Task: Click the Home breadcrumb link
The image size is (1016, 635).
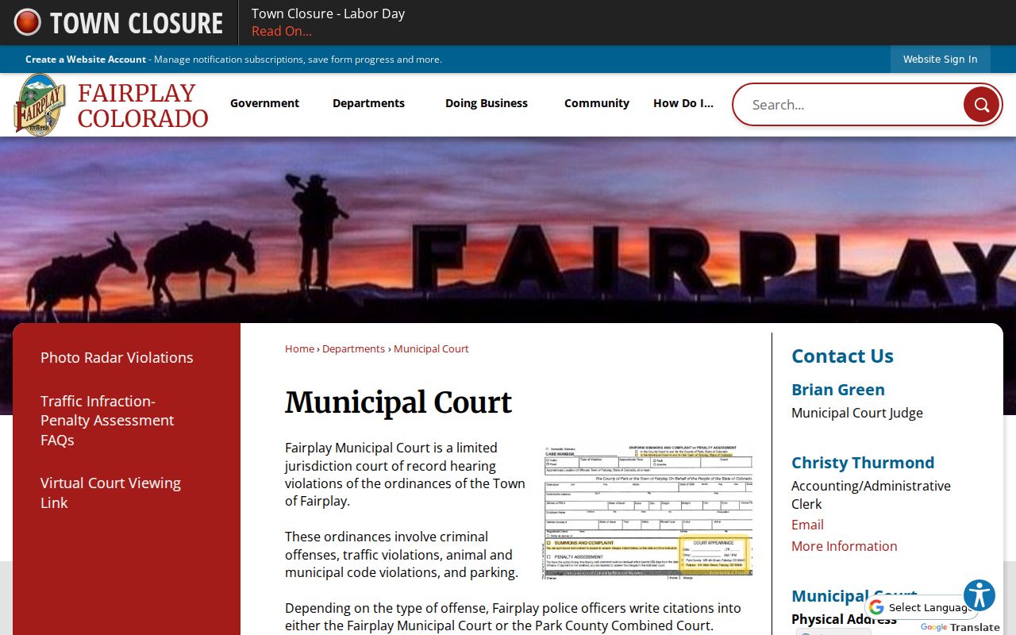Action: 299,348
